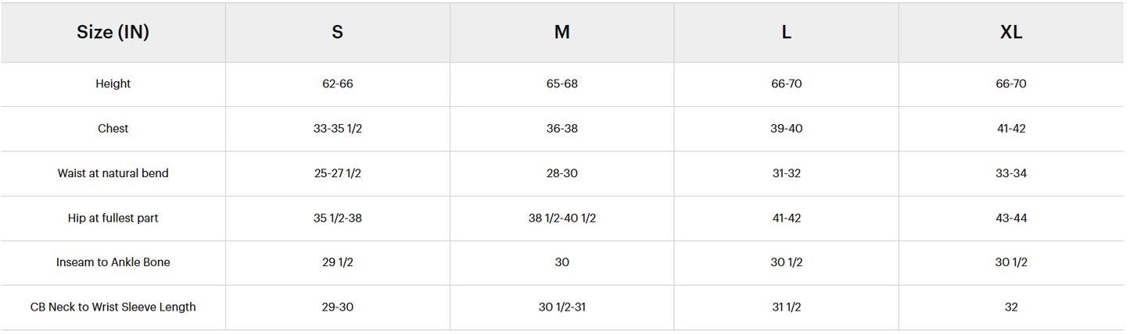Select the L size column header
The image size is (1130, 334).
(787, 33)
